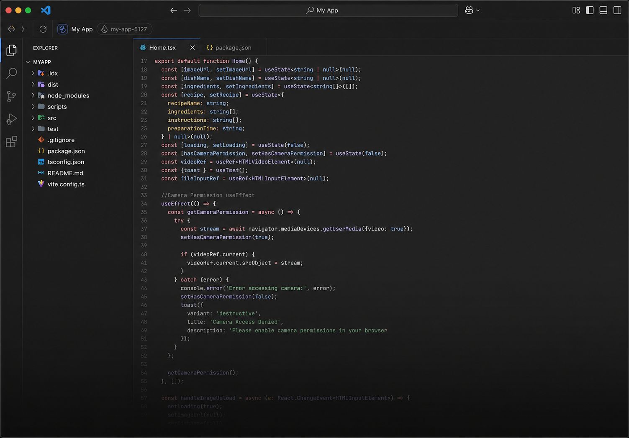Click the '//Camera Permission useEffect' comment
The image size is (629, 438).
click(208, 195)
